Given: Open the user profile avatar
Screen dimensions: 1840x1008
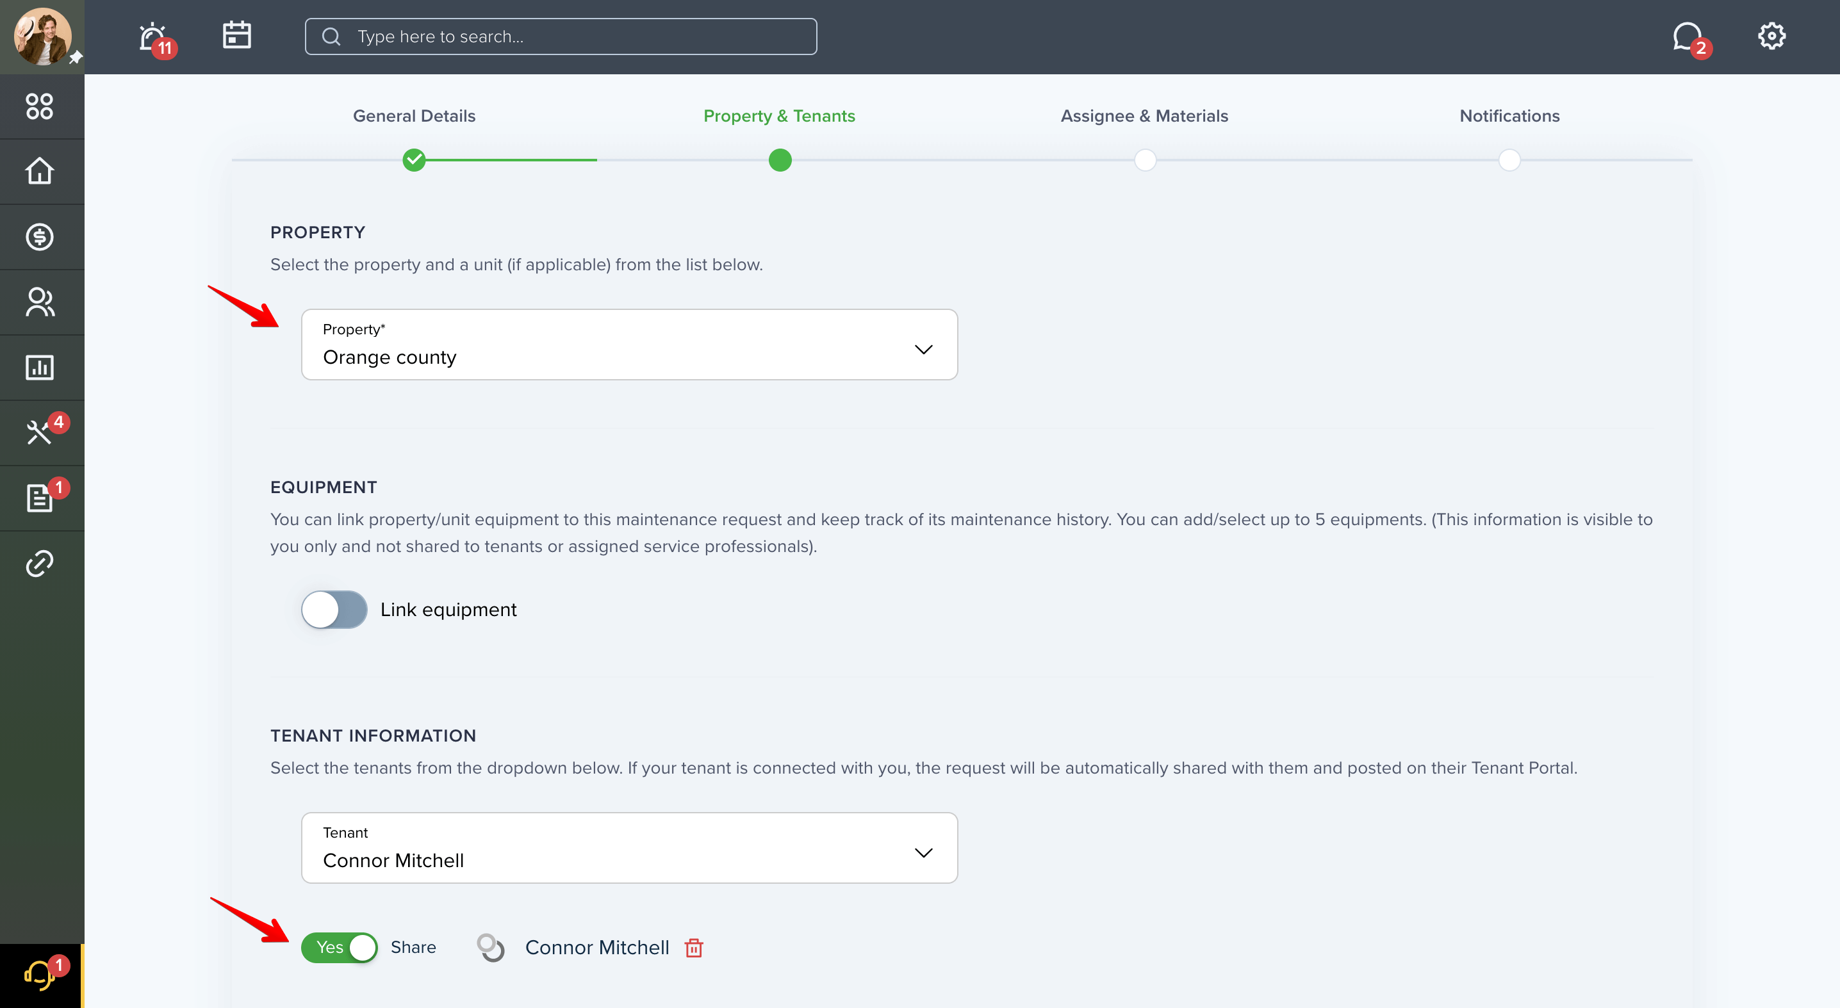Looking at the screenshot, I should point(42,37).
